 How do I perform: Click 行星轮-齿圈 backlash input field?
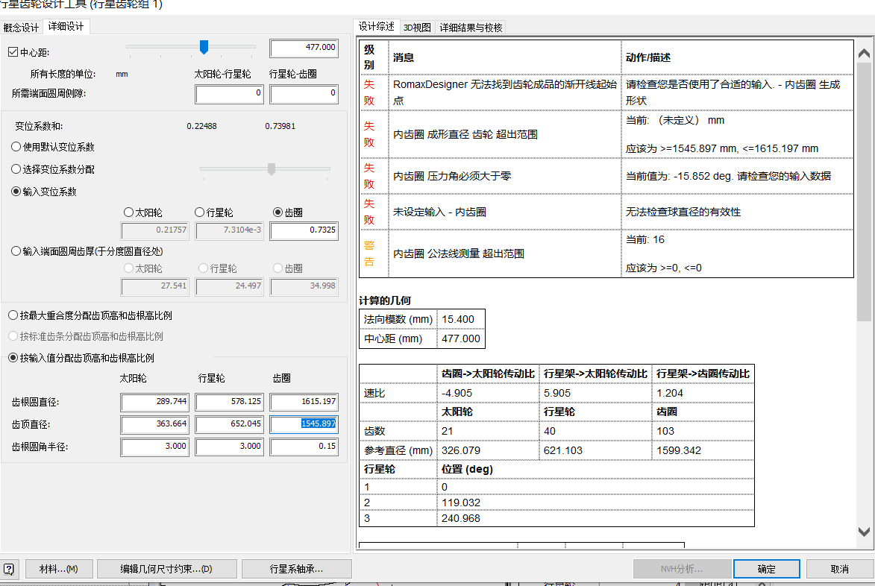304,94
